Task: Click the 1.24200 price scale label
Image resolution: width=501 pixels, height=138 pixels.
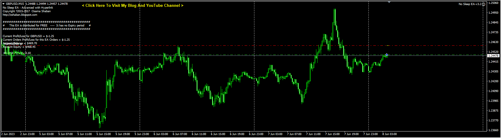Action: click(494, 81)
